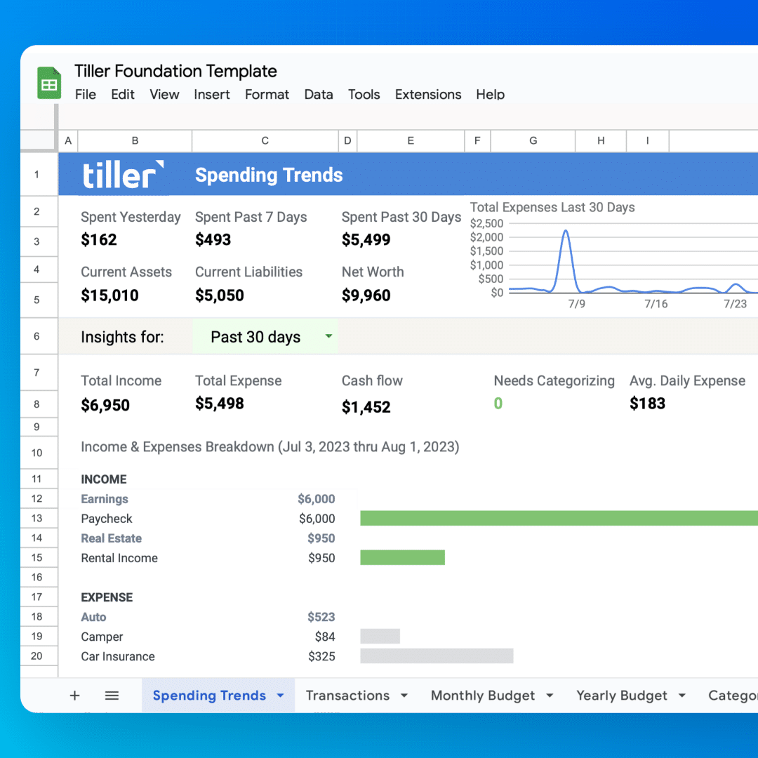This screenshot has height=758, width=758.
Task: Expand the Spending Trends tab arrow
Action: 280,696
